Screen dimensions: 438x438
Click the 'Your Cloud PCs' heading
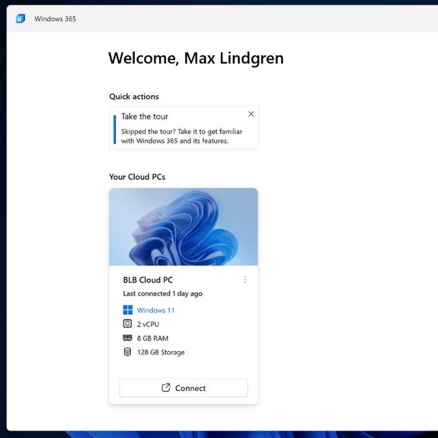137,177
